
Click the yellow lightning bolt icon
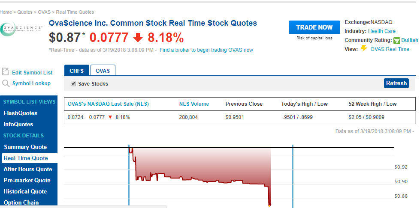click(364, 48)
